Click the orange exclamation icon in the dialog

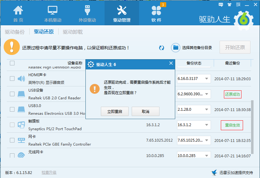point(94,89)
